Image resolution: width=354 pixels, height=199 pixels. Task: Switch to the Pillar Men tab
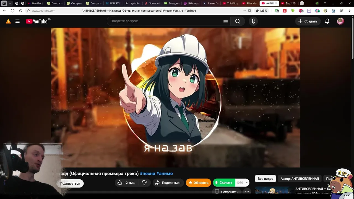(x=250, y=3)
